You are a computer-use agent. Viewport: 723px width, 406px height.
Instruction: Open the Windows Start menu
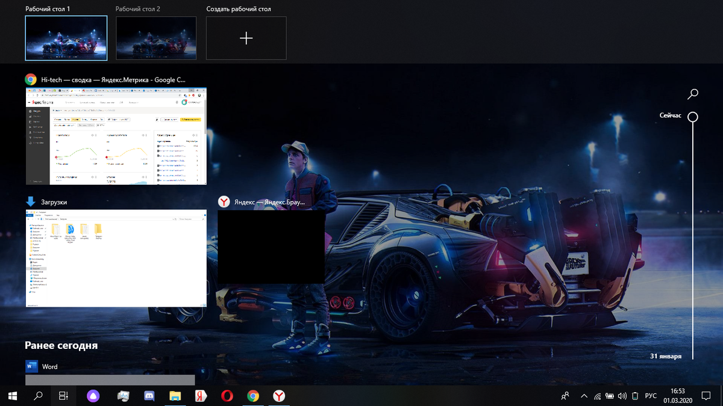coord(12,396)
